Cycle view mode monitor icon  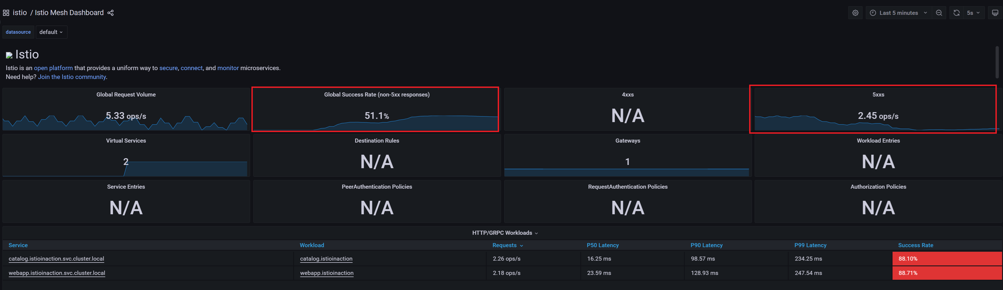click(x=995, y=13)
